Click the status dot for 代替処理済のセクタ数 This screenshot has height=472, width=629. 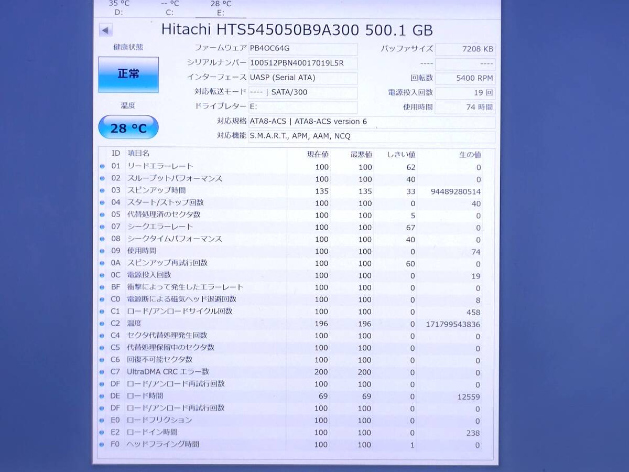pyautogui.click(x=102, y=215)
